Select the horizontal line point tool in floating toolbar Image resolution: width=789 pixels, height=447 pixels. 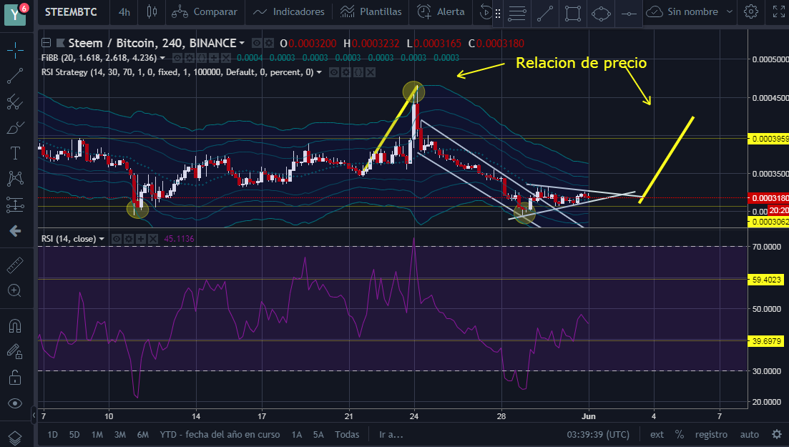click(x=629, y=14)
